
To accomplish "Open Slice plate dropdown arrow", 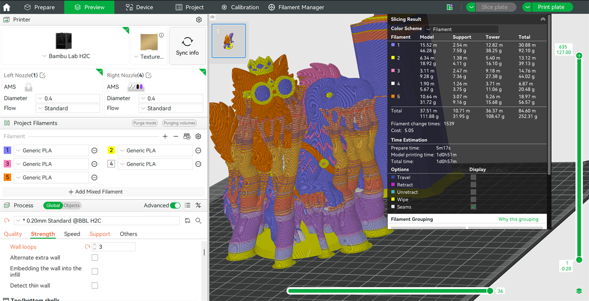I will tap(471, 7).
